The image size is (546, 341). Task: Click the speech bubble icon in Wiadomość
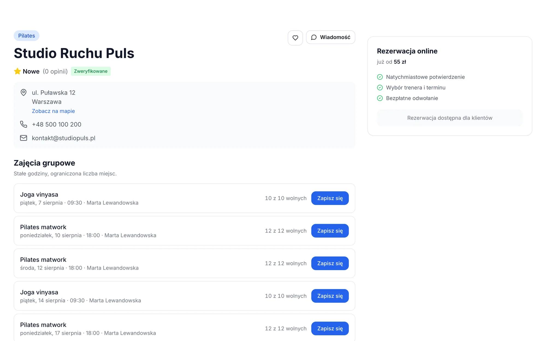point(314,37)
